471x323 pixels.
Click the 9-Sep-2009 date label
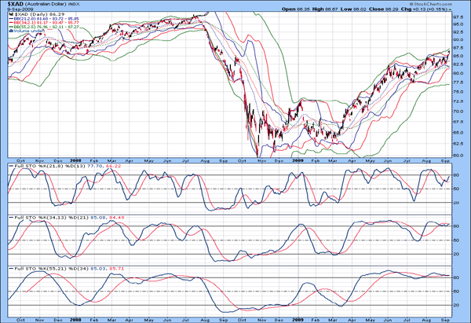click(17, 9)
